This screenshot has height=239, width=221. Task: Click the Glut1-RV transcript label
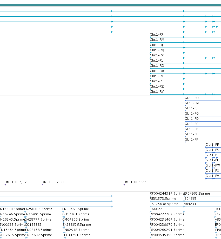coord(157,92)
